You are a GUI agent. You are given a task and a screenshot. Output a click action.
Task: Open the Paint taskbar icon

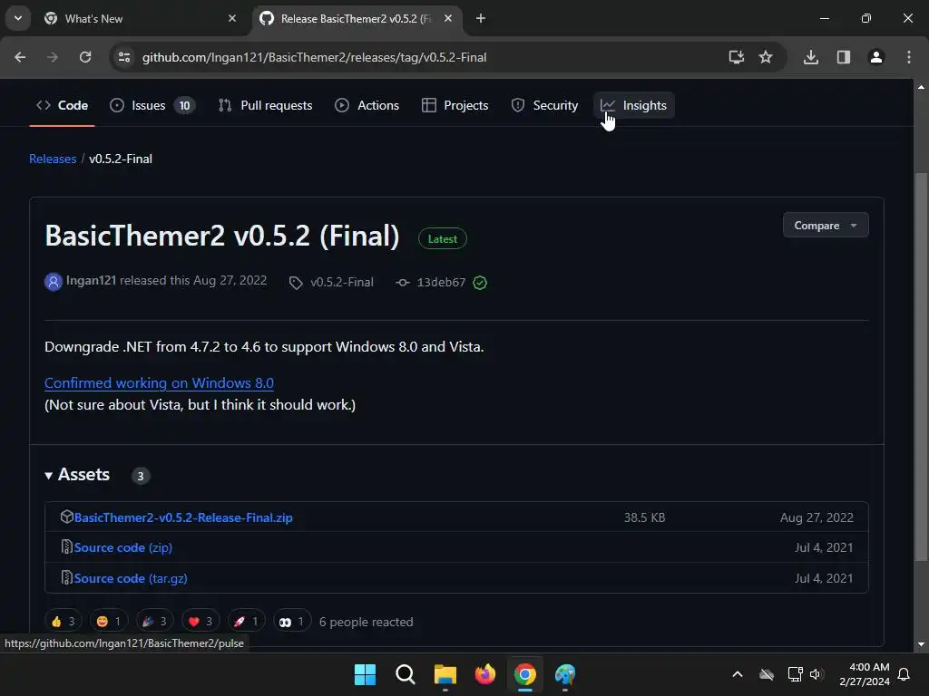pyautogui.click(x=565, y=674)
